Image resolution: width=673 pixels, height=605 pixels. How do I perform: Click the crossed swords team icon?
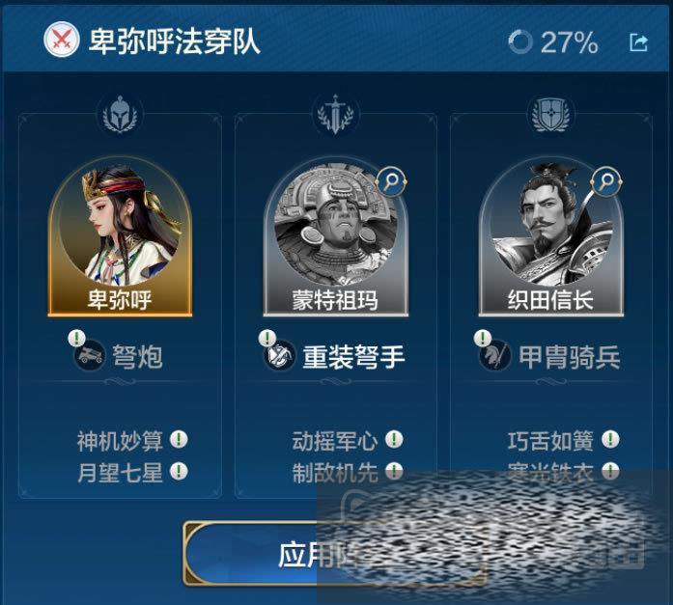(x=62, y=40)
